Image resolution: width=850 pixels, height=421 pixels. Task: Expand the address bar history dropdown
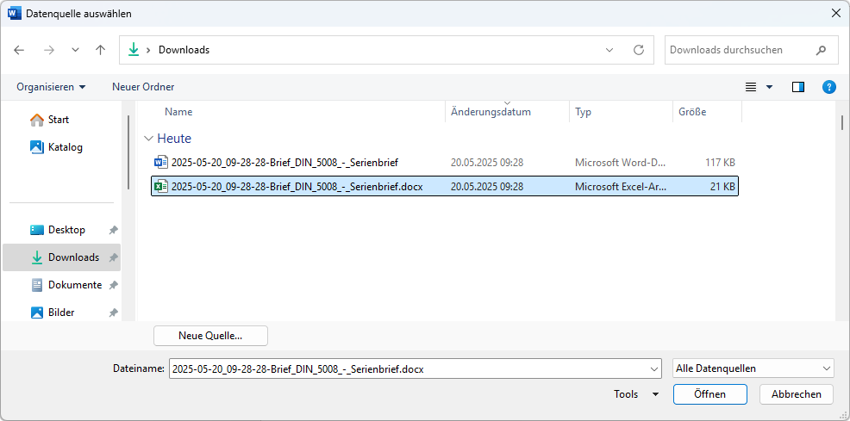coord(609,50)
